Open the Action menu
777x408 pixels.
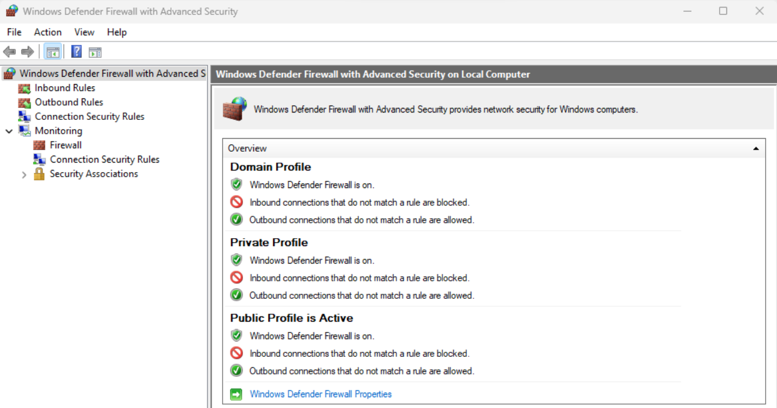point(47,32)
